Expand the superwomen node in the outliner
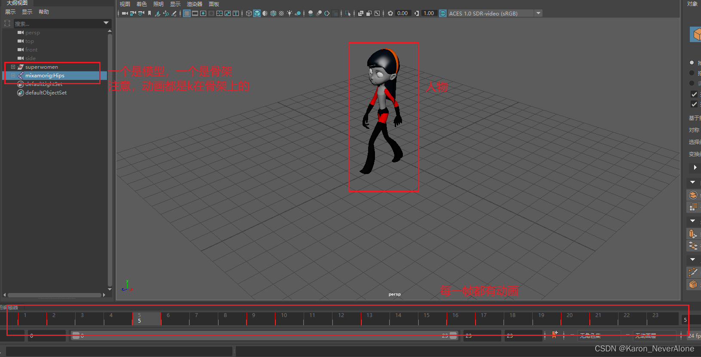The width and height of the screenshot is (701, 357). (x=13, y=67)
